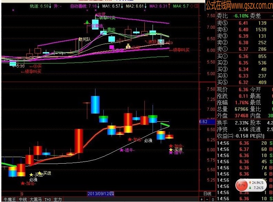Click the 81% network speed ball
Viewport: 273px width, 202px height.
tap(242, 185)
